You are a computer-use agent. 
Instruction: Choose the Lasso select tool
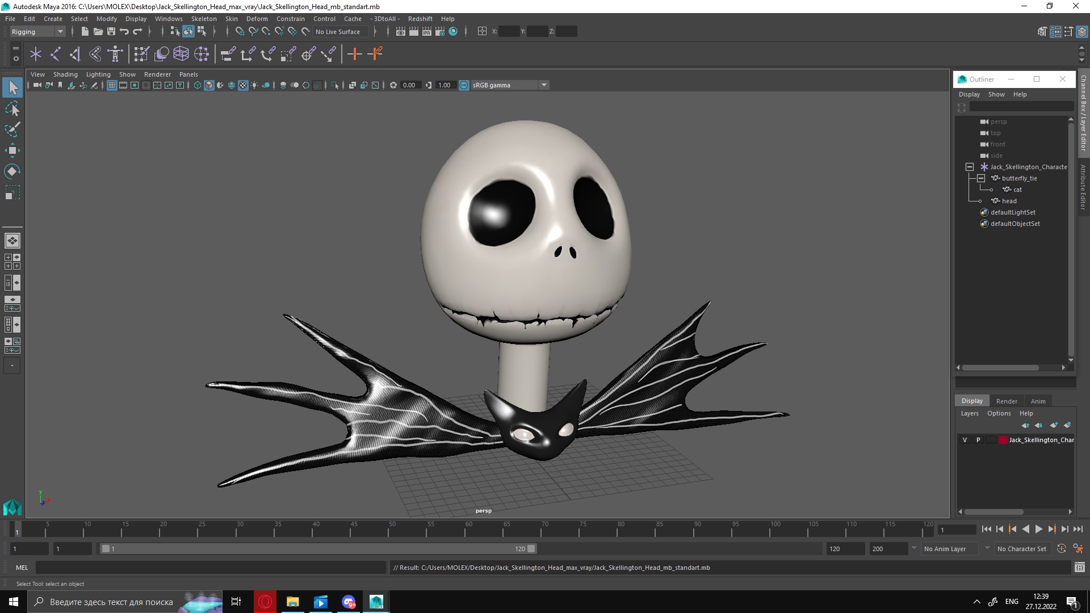12,108
